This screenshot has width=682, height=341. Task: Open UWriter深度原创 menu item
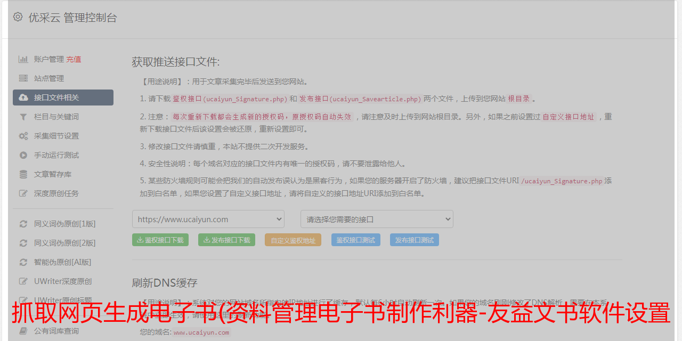coord(63,281)
